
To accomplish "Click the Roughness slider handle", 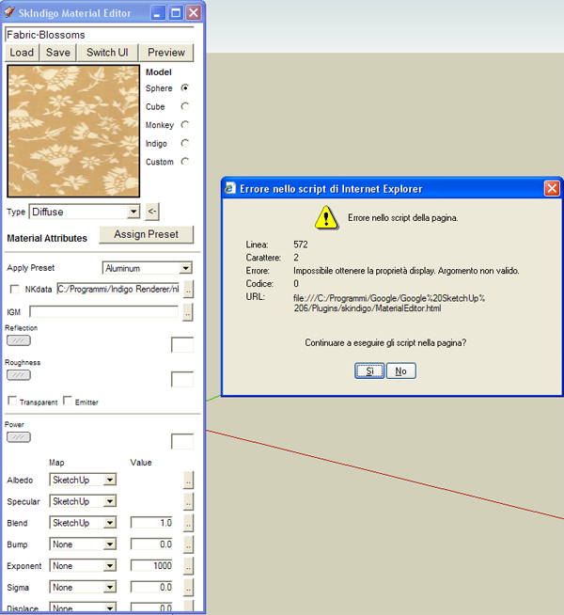I will [18, 374].
